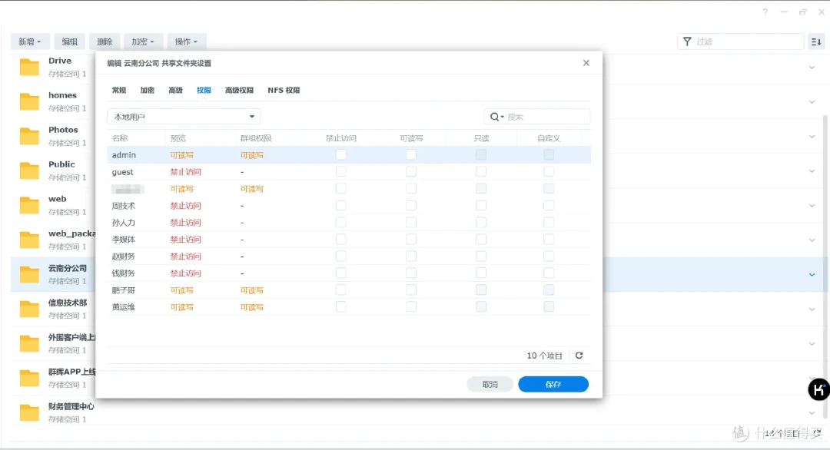This screenshot has height=450, width=830.
Task: Check 禁止访问 for 鹏子哥
Action: tap(341, 290)
